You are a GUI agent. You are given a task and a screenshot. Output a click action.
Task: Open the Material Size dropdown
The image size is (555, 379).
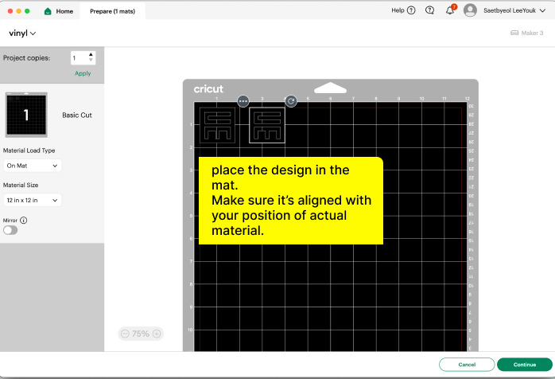(32, 201)
